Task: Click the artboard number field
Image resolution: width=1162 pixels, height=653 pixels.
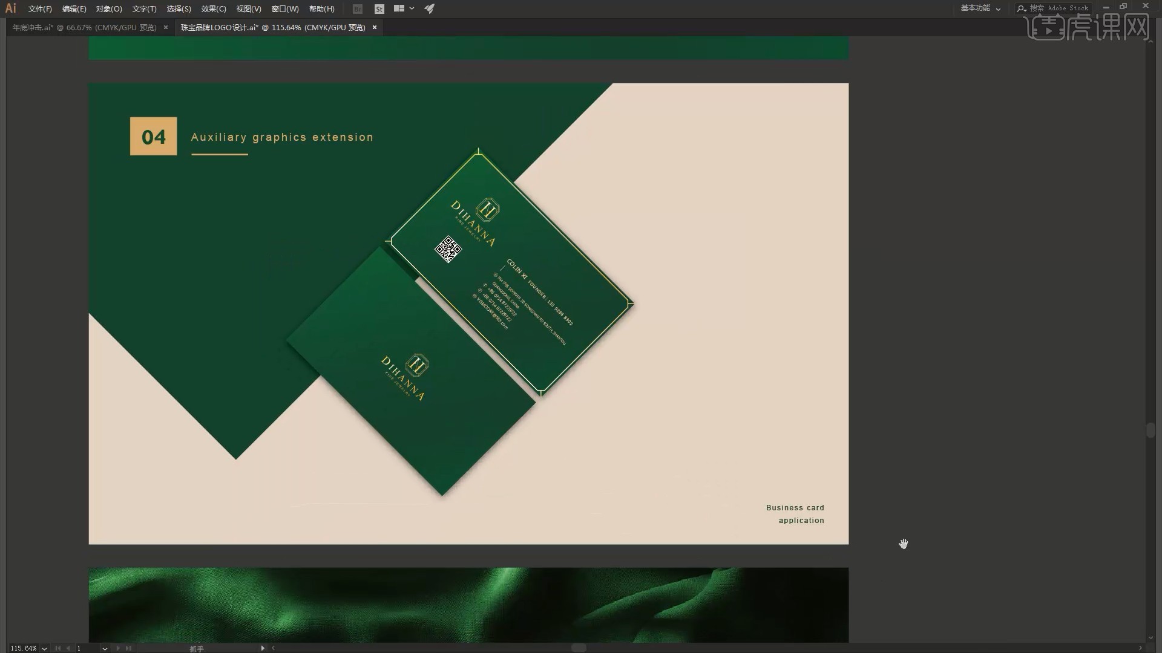Action: click(87, 648)
